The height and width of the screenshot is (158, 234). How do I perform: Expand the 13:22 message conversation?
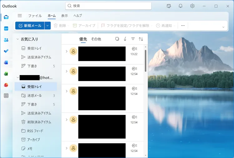click(x=66, y=51)
